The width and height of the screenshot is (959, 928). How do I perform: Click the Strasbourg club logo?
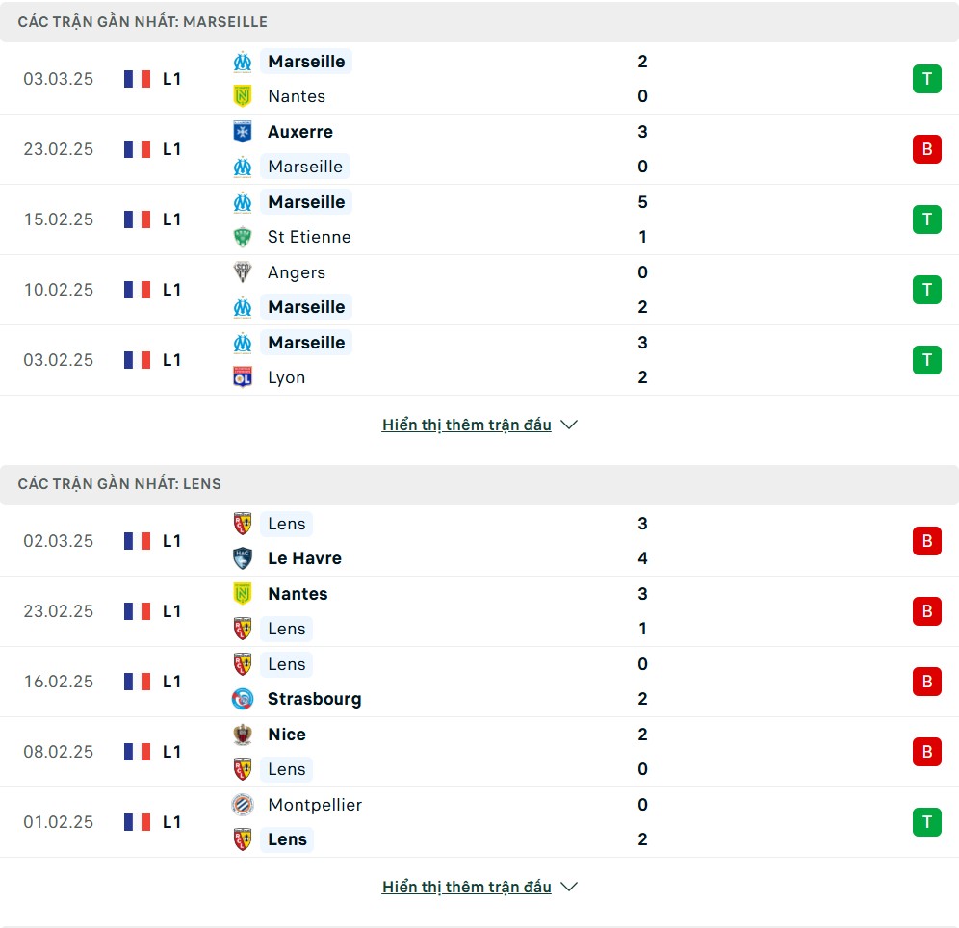tap(243, 699)
